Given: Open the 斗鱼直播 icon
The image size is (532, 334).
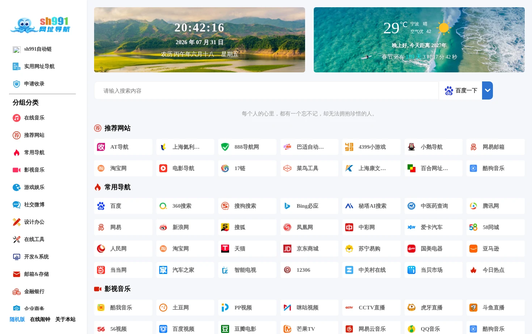Looking at the screenshot, I should pyautogui.click(x=473, y=308).
